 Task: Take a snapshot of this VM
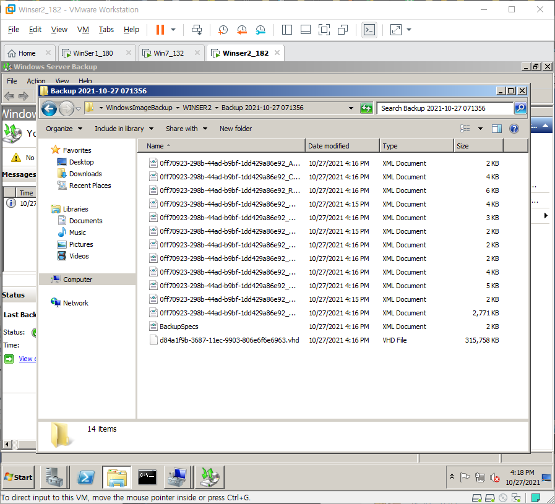pos(223,30)
